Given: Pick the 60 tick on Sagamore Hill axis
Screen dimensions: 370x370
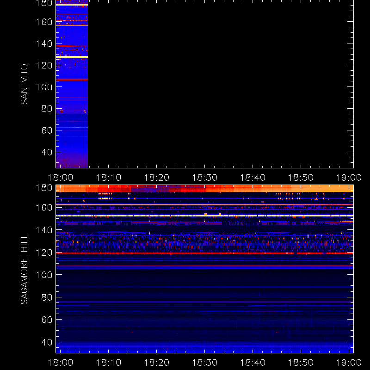Looking at the screenshot, I should [x=47, y=320].
